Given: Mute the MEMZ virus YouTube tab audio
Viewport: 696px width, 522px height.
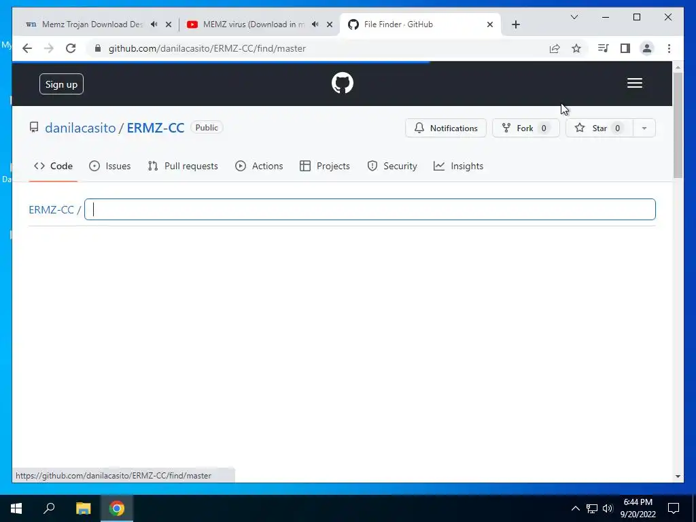Looking at the screenshot, I should [315, 24].
